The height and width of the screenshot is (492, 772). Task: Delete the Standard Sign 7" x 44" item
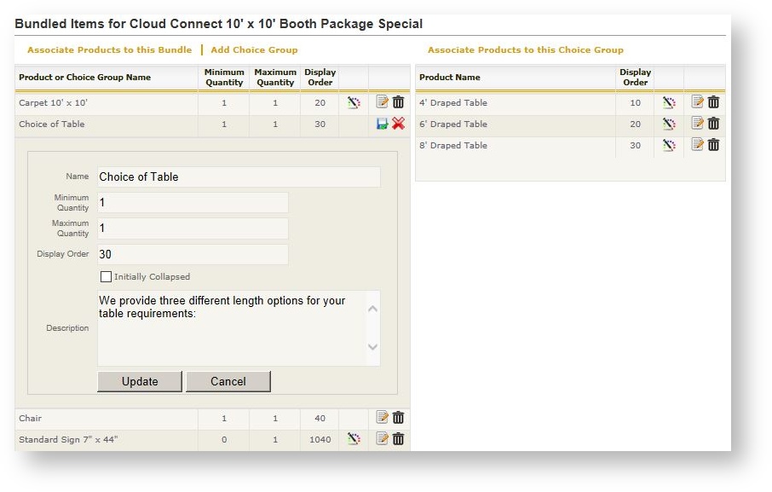click(397, 439)
